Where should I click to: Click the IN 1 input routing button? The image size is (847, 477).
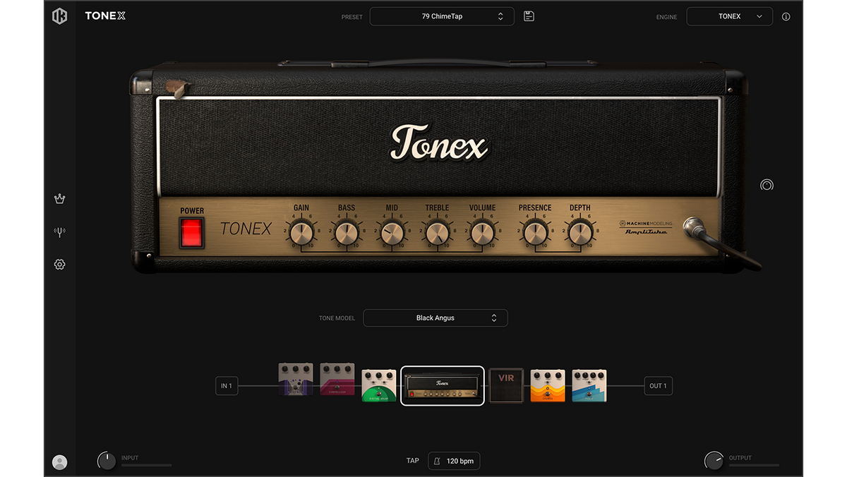coord(227,386)
